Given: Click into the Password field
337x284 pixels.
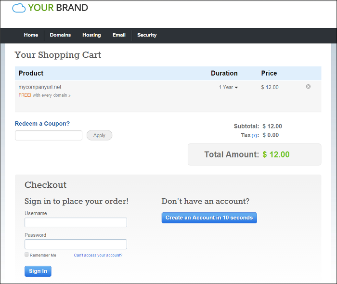Looking at the screenshot, I should pos(76,244).
